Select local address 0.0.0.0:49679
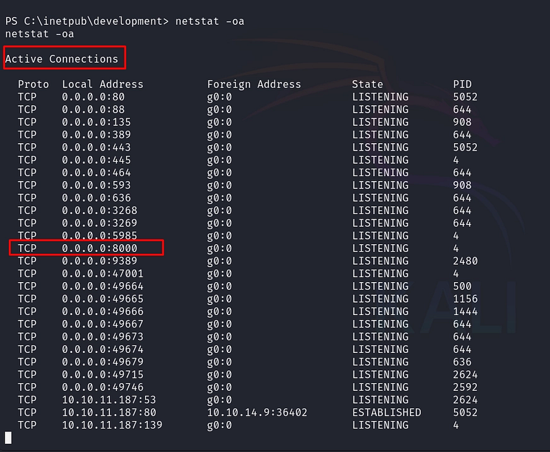Image resolution: width=550 pixels, height=452 pixels. point(102,362)
